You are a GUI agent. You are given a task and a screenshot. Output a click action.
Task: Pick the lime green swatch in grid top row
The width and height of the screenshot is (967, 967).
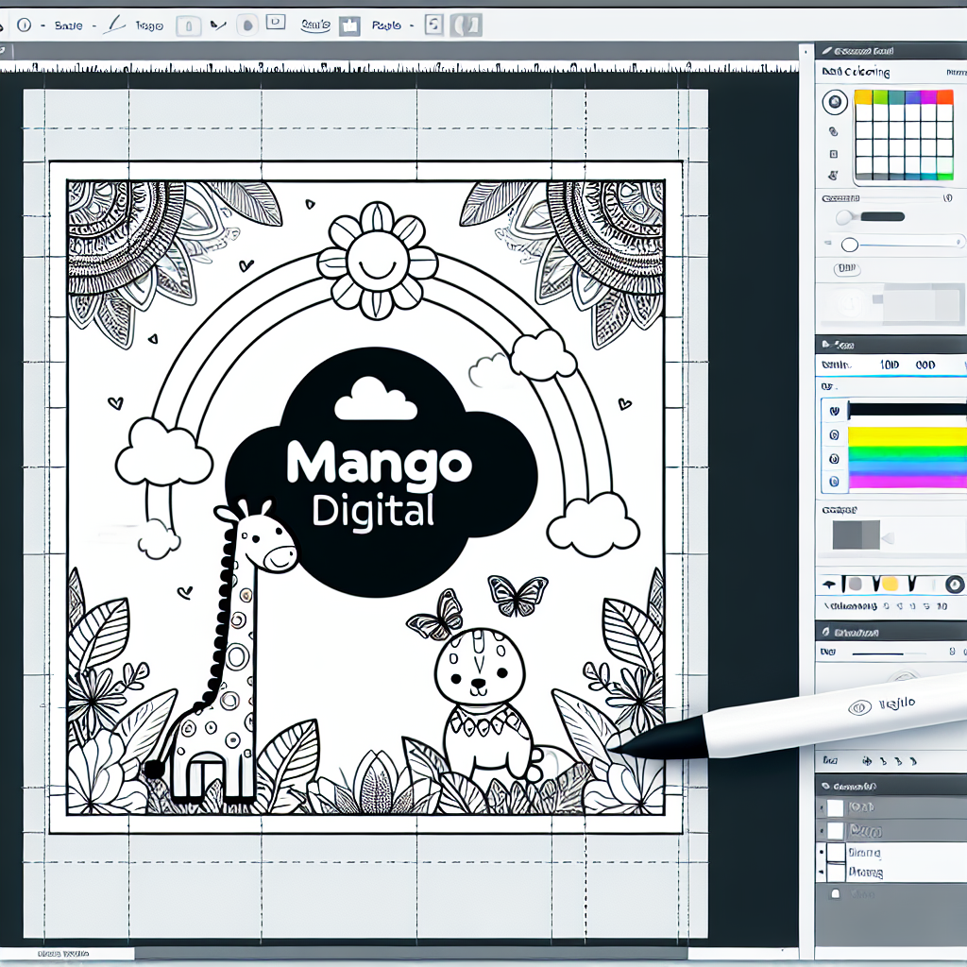click(x=880, y=97)
